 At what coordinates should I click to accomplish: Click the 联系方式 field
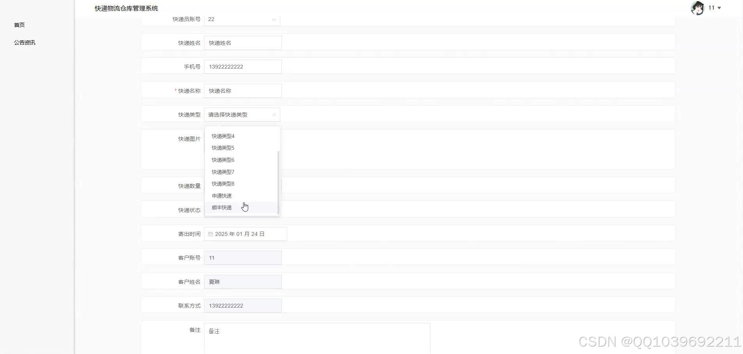coord(243,306)
